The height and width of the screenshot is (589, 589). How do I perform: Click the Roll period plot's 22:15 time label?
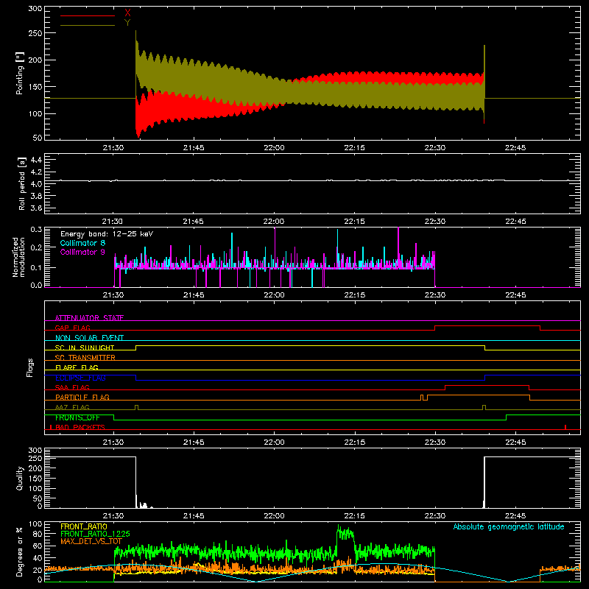[x=355, y=222]
